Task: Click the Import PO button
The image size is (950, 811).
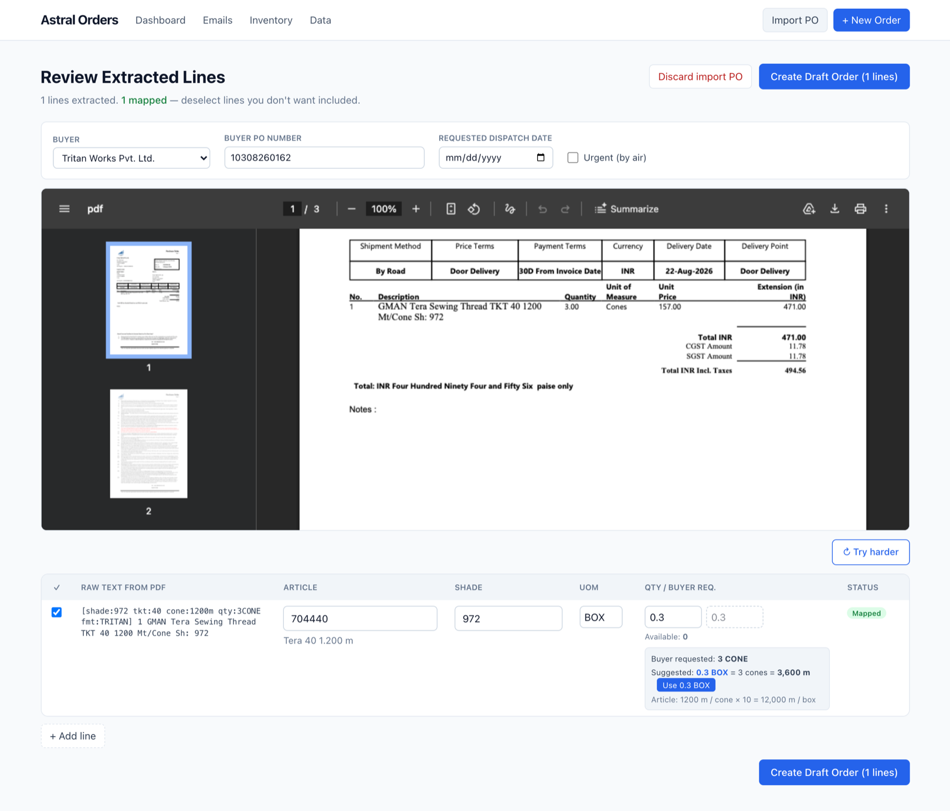Action: 795,20
